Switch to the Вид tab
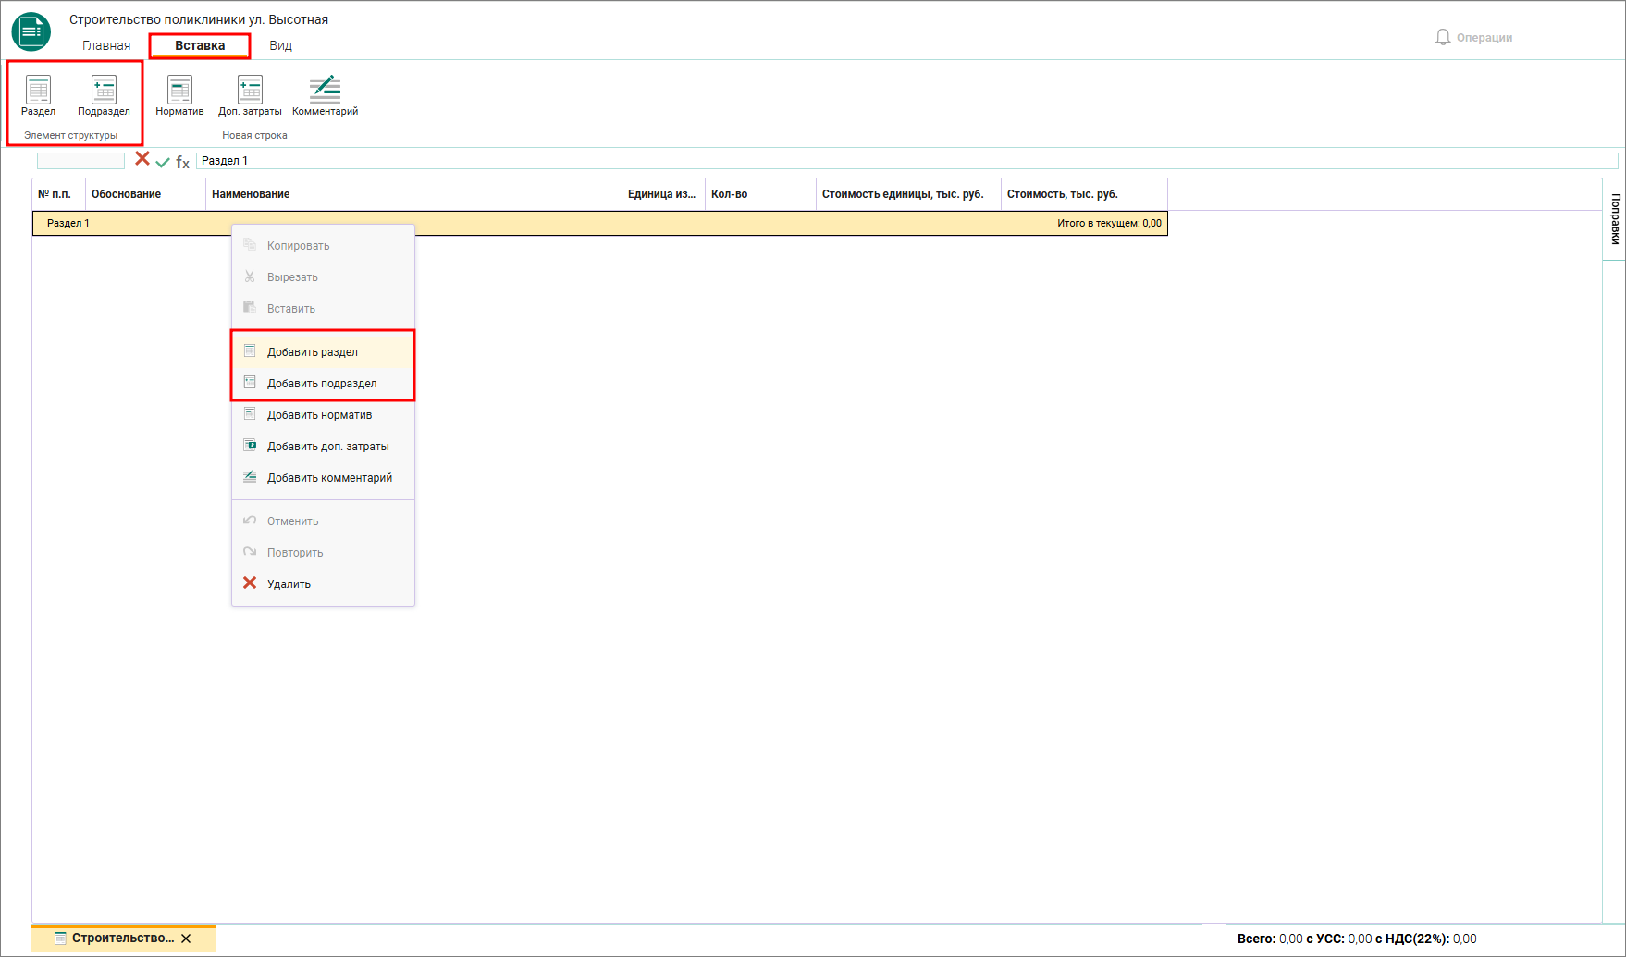 (280, 45)
